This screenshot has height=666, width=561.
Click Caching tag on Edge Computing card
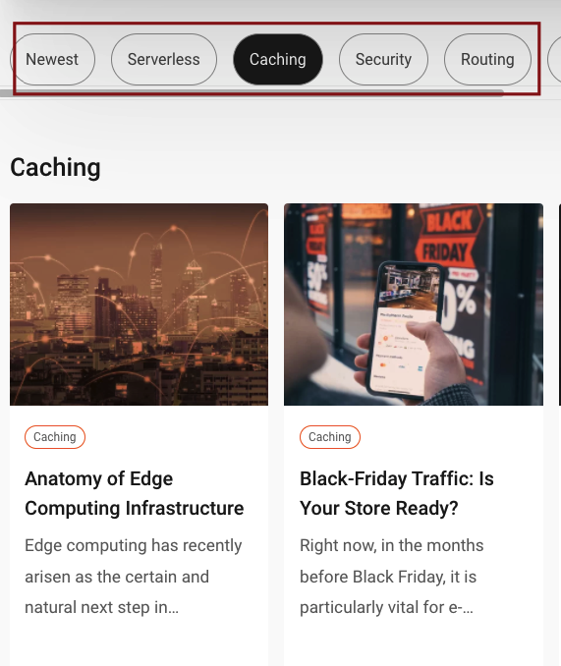[55, 437]
